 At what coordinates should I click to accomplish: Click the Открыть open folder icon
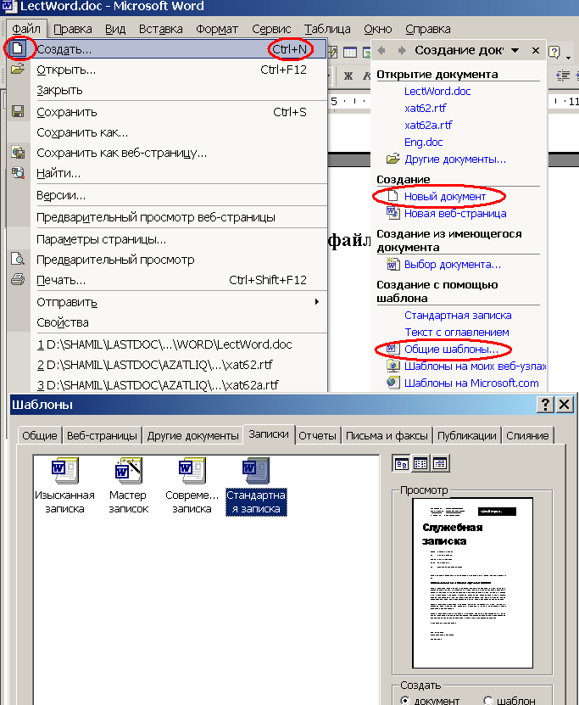(18, 69)
